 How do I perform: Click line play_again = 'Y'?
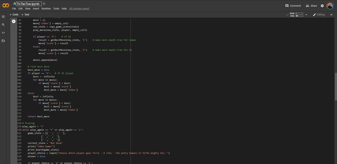point(33,127)
